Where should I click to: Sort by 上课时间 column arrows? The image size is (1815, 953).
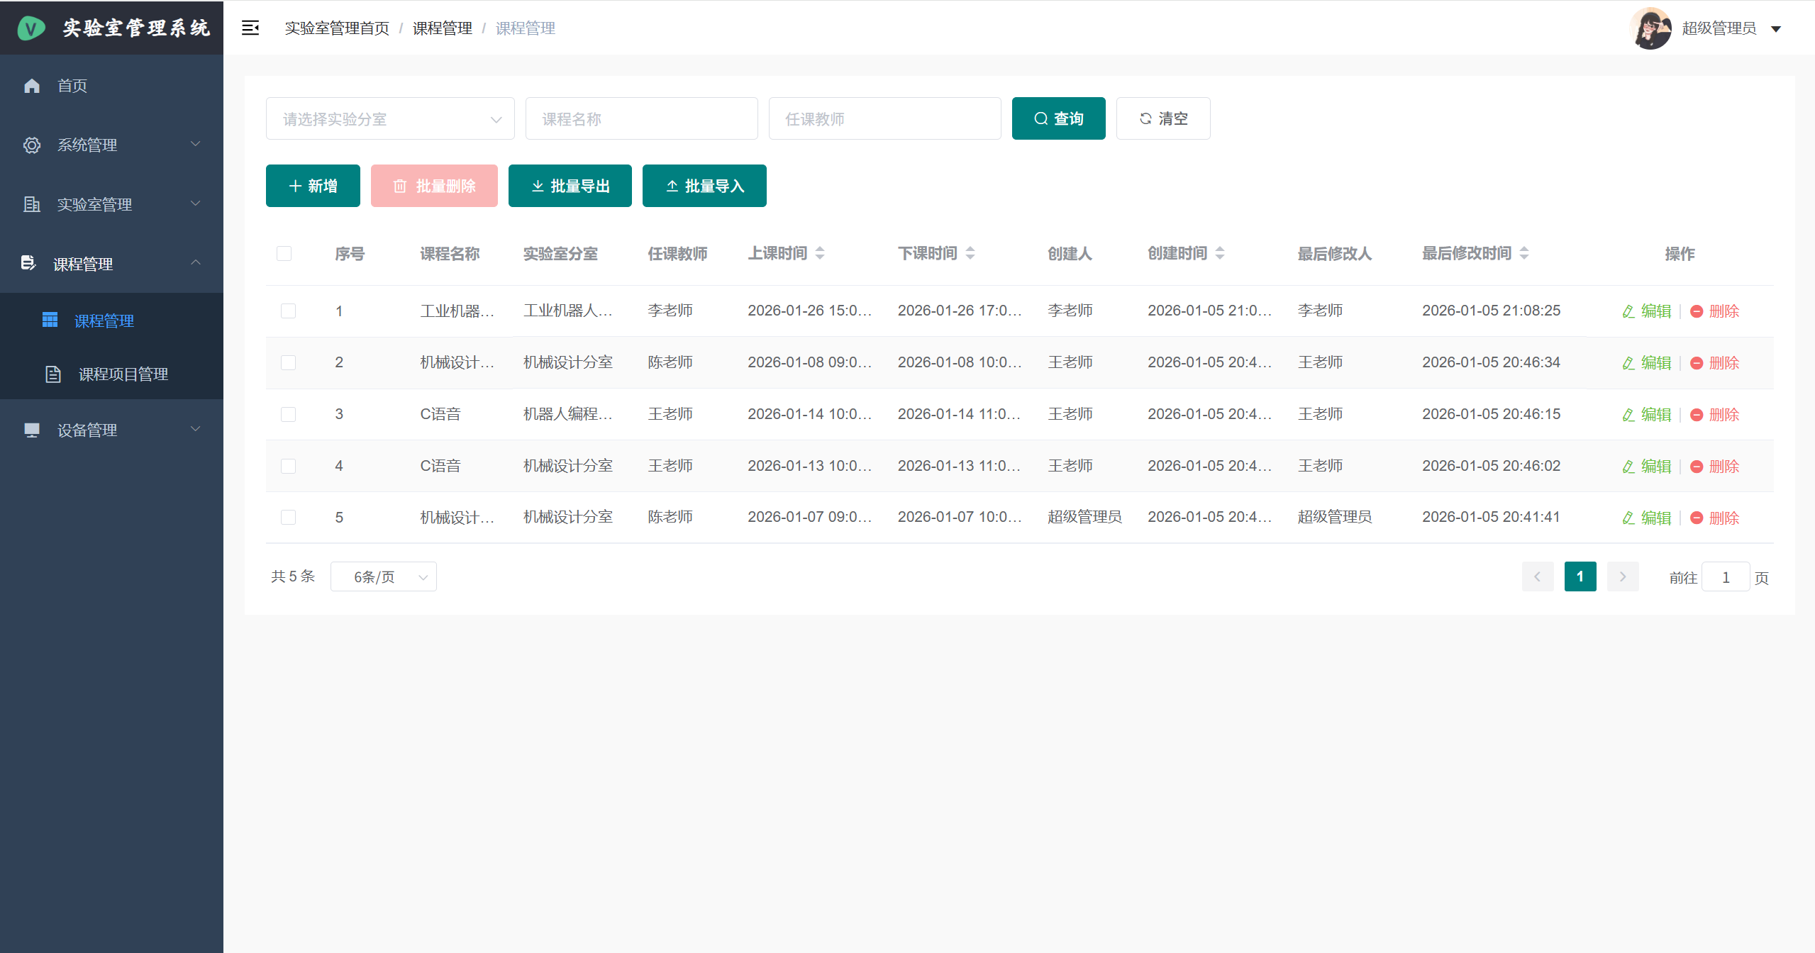(820, 253)
